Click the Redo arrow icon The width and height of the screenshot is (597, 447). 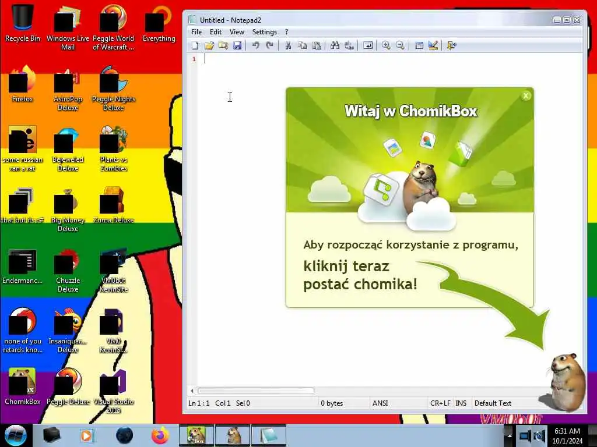pyautogui.click(x=269, y=45)
